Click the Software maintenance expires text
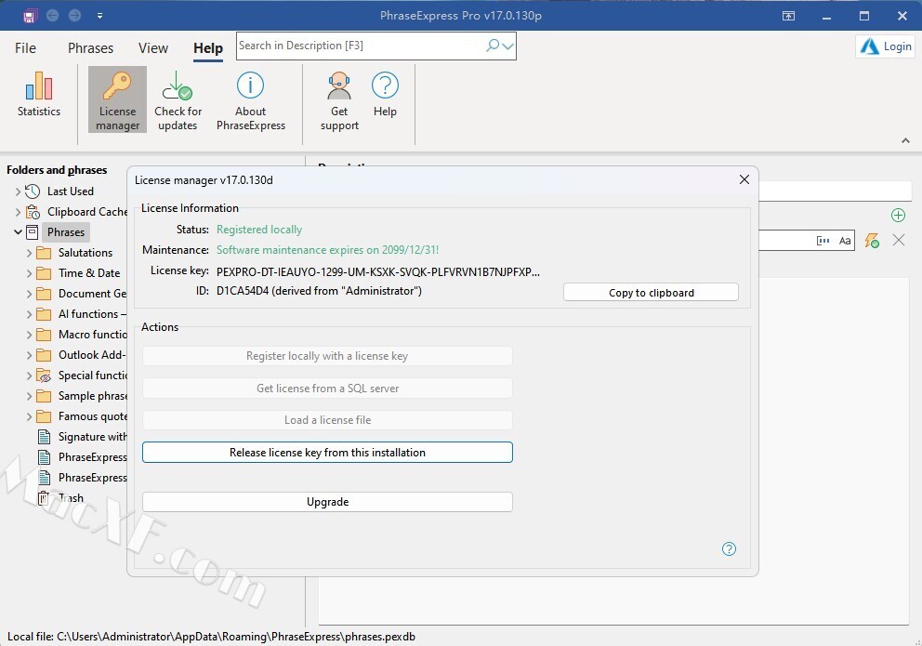922x646 pixels. point(327,250)
